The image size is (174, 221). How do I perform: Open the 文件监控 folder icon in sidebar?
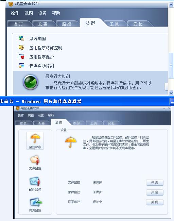point(35,160)
